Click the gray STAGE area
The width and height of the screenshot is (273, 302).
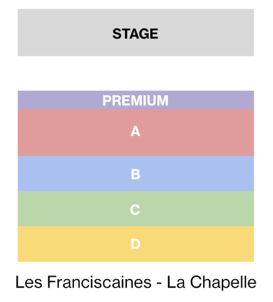click(x=136, y=32)
